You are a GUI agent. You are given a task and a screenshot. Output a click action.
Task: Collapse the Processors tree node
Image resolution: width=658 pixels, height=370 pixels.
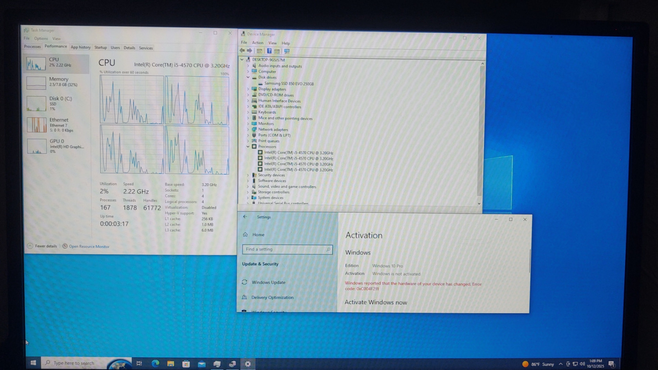tap(248, 146)
